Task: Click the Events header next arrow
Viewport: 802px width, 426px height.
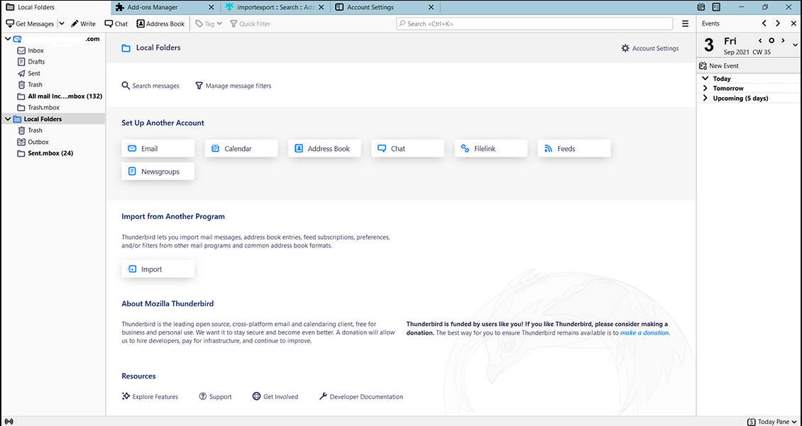Action: click(778, 23)
